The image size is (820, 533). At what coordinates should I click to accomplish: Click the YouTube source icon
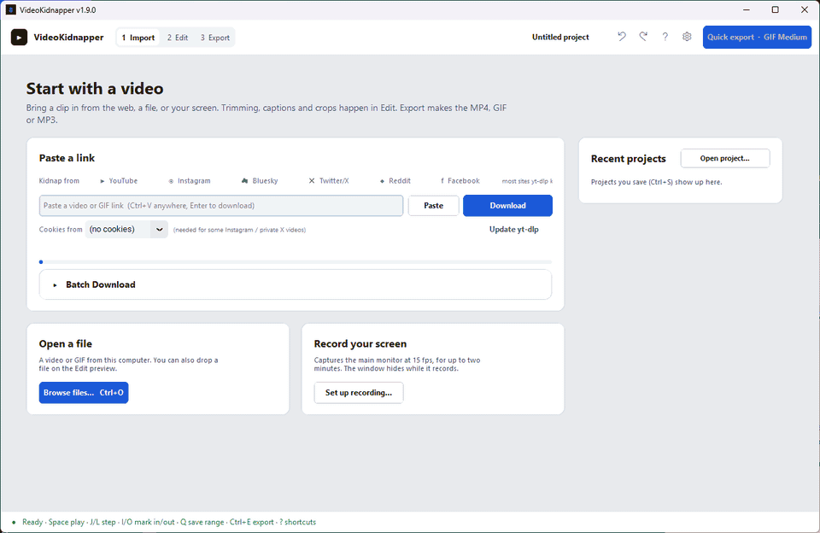[x=102, y=181]
